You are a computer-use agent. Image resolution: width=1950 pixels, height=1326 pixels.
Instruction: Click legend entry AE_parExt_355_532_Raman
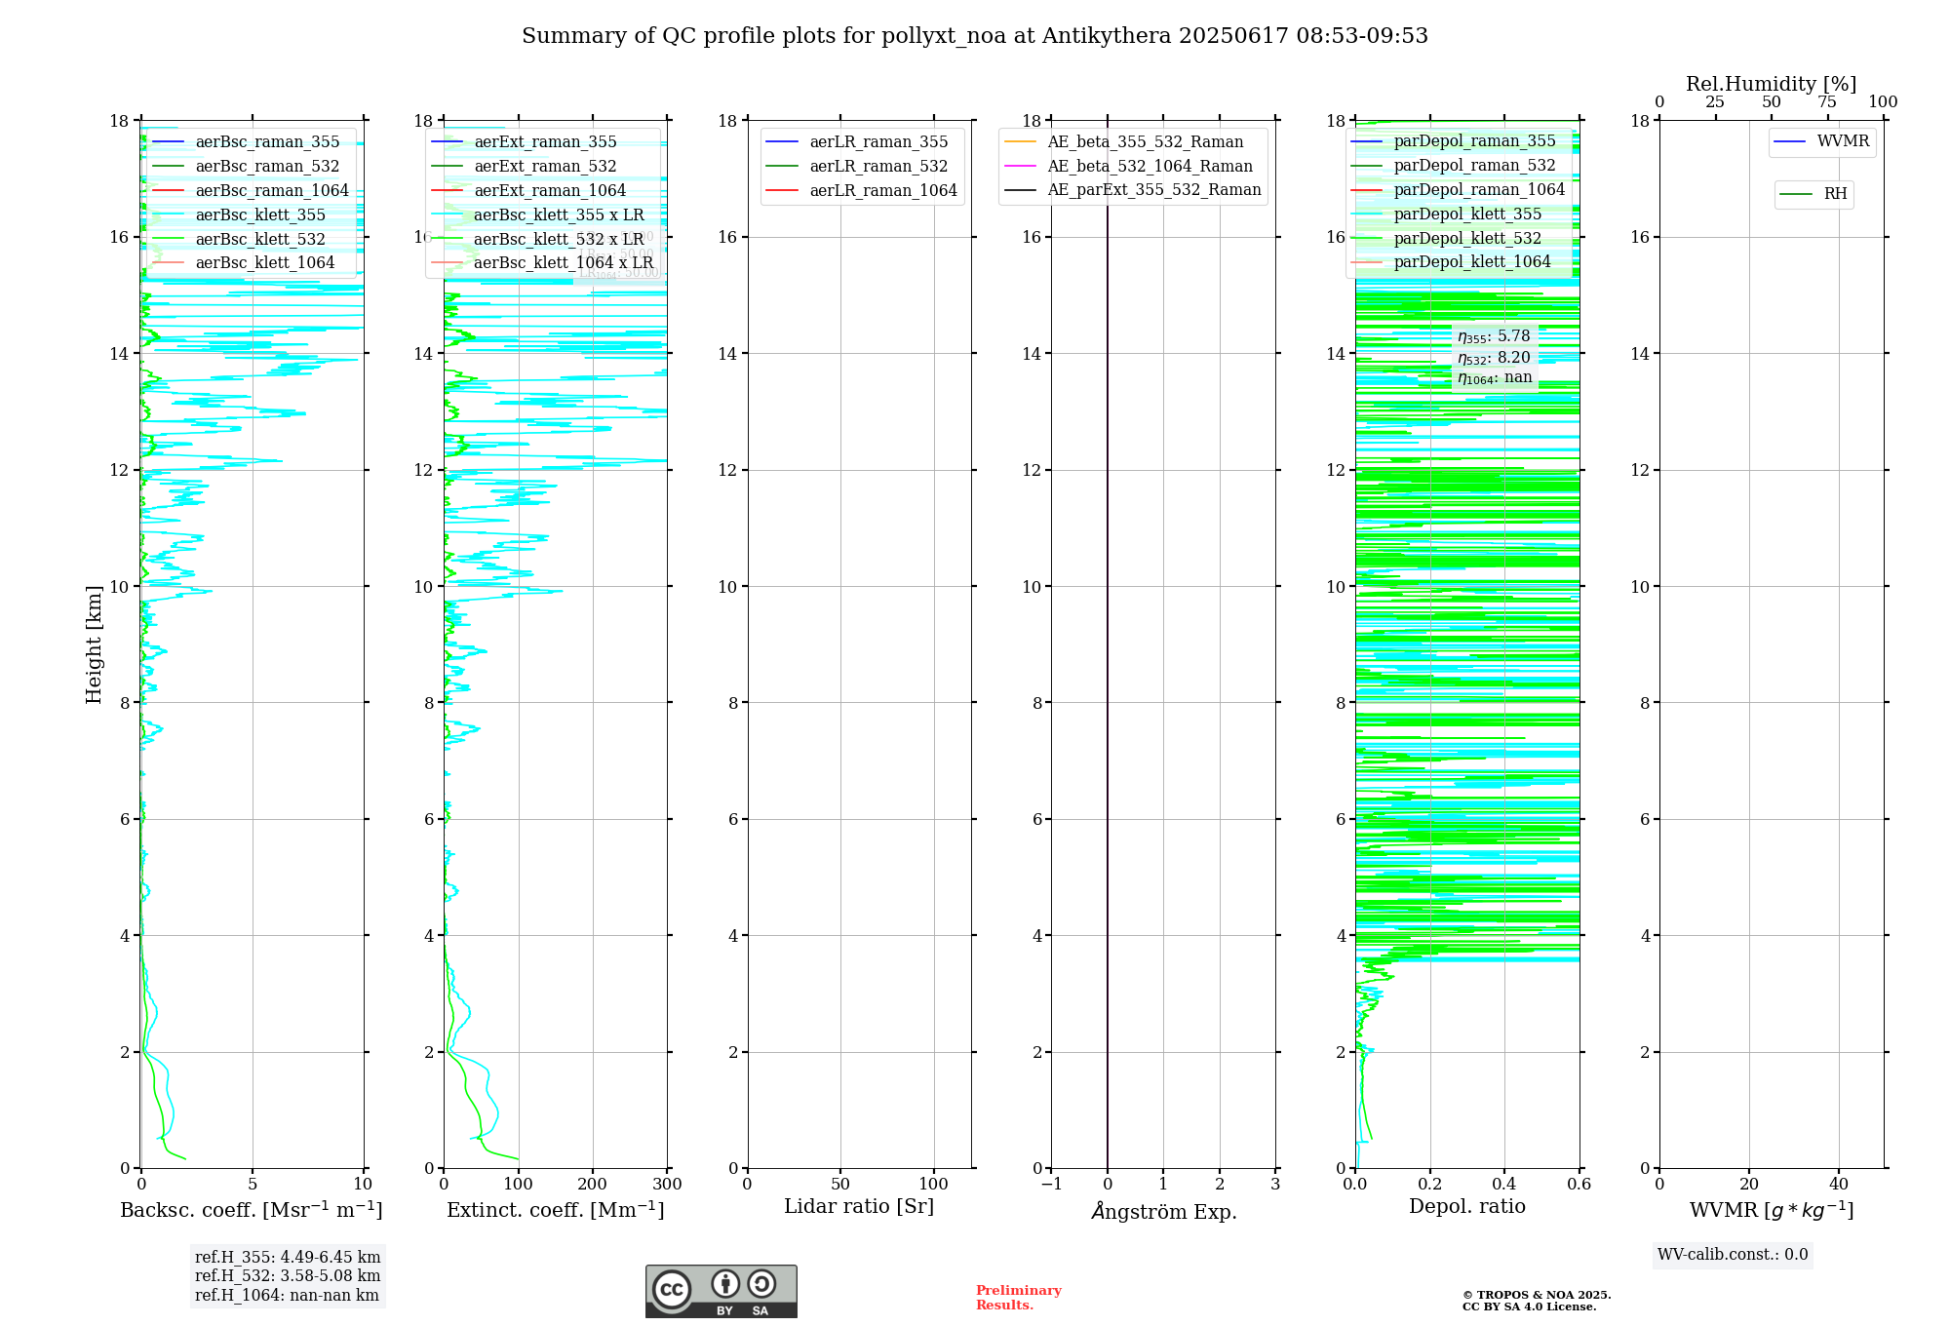pos(1133,190)
